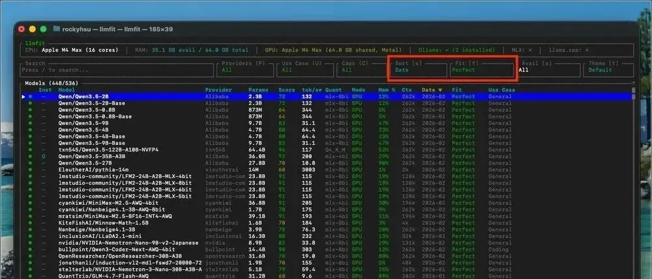This screenshot has height=279, width=652.
Task: Select the Qwen/Qwen3.5-4B-Base model row
Action: click(327, 137)
